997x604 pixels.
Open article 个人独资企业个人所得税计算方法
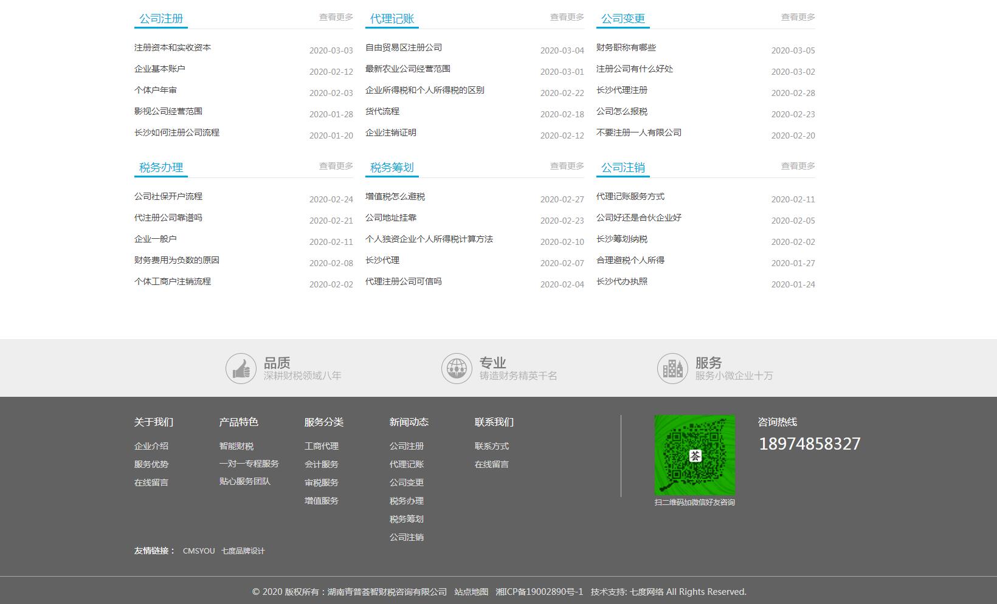pos(429,239)
